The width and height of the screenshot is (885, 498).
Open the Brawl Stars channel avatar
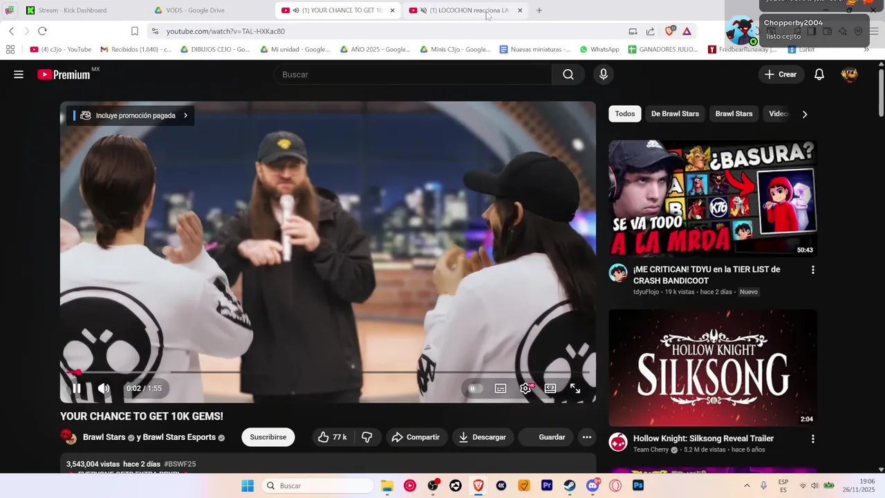click(68, 437)
